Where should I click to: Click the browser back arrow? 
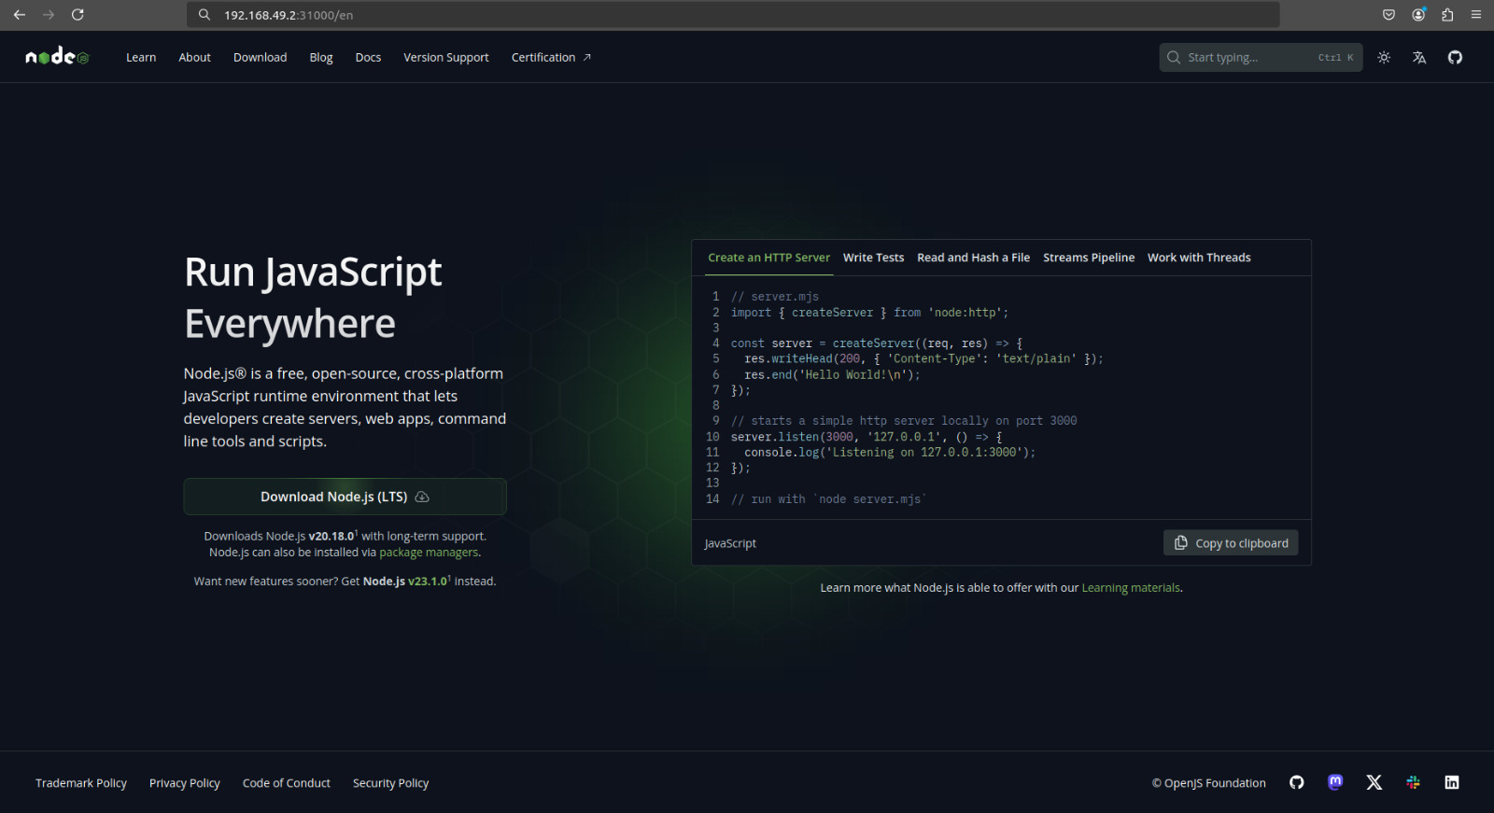19,15
